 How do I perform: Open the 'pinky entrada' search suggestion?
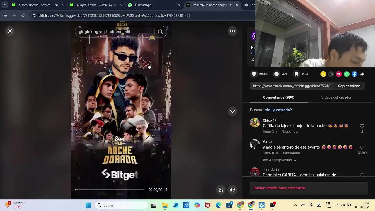pyautogui.click(x=278, y=110)
